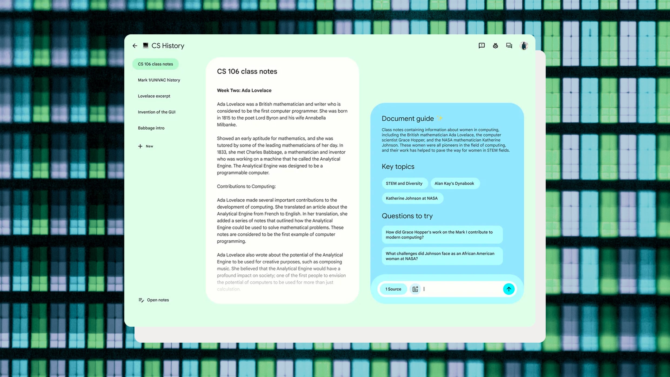Viewport: 670px width, 377px height.
Task: Select 'Babbage intro' from sidebar
Action: [x=151, y=128]
